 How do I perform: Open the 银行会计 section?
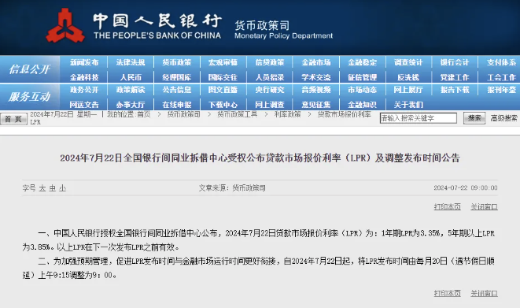point(455,62)
